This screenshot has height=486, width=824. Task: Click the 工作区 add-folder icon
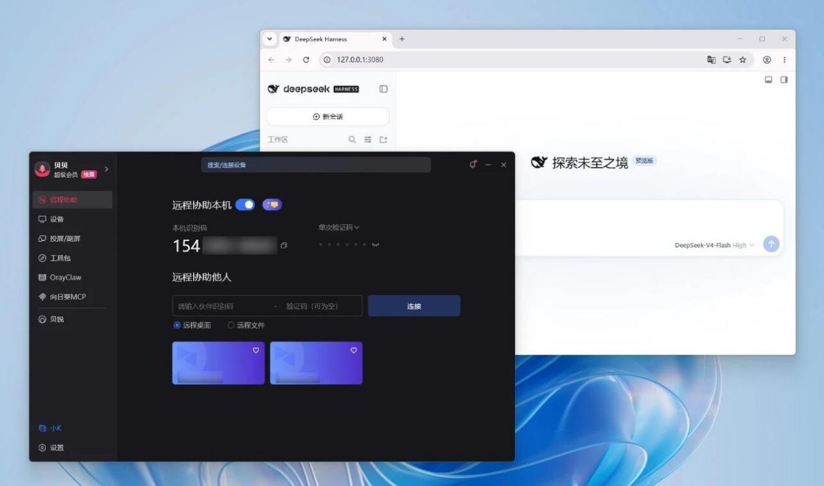[x=383, y=140]
